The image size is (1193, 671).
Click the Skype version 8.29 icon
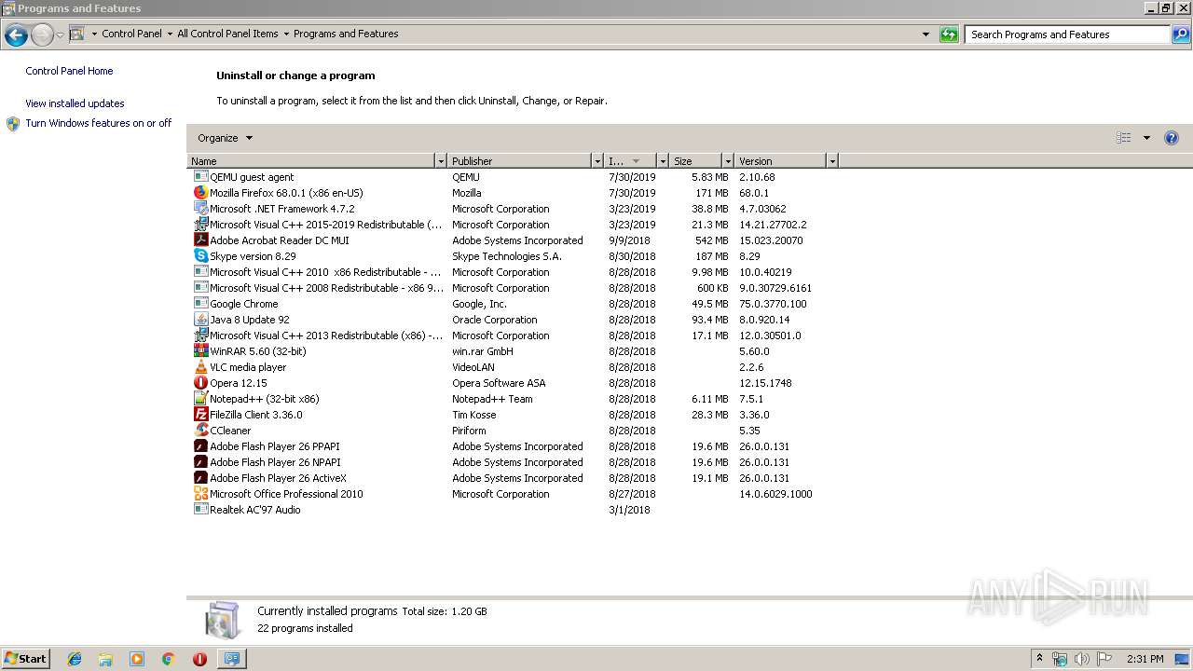point(200,256)
